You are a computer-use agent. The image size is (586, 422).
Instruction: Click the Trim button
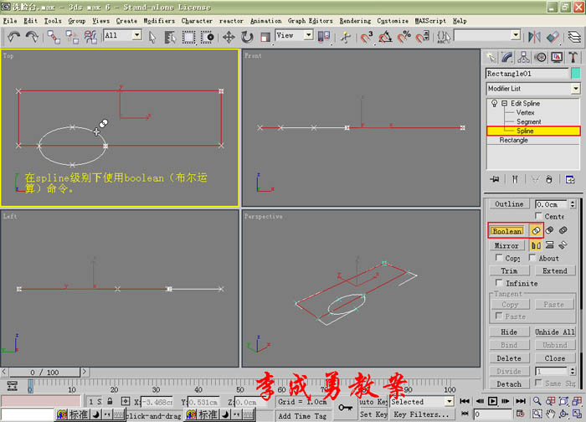tap(509, 270)
